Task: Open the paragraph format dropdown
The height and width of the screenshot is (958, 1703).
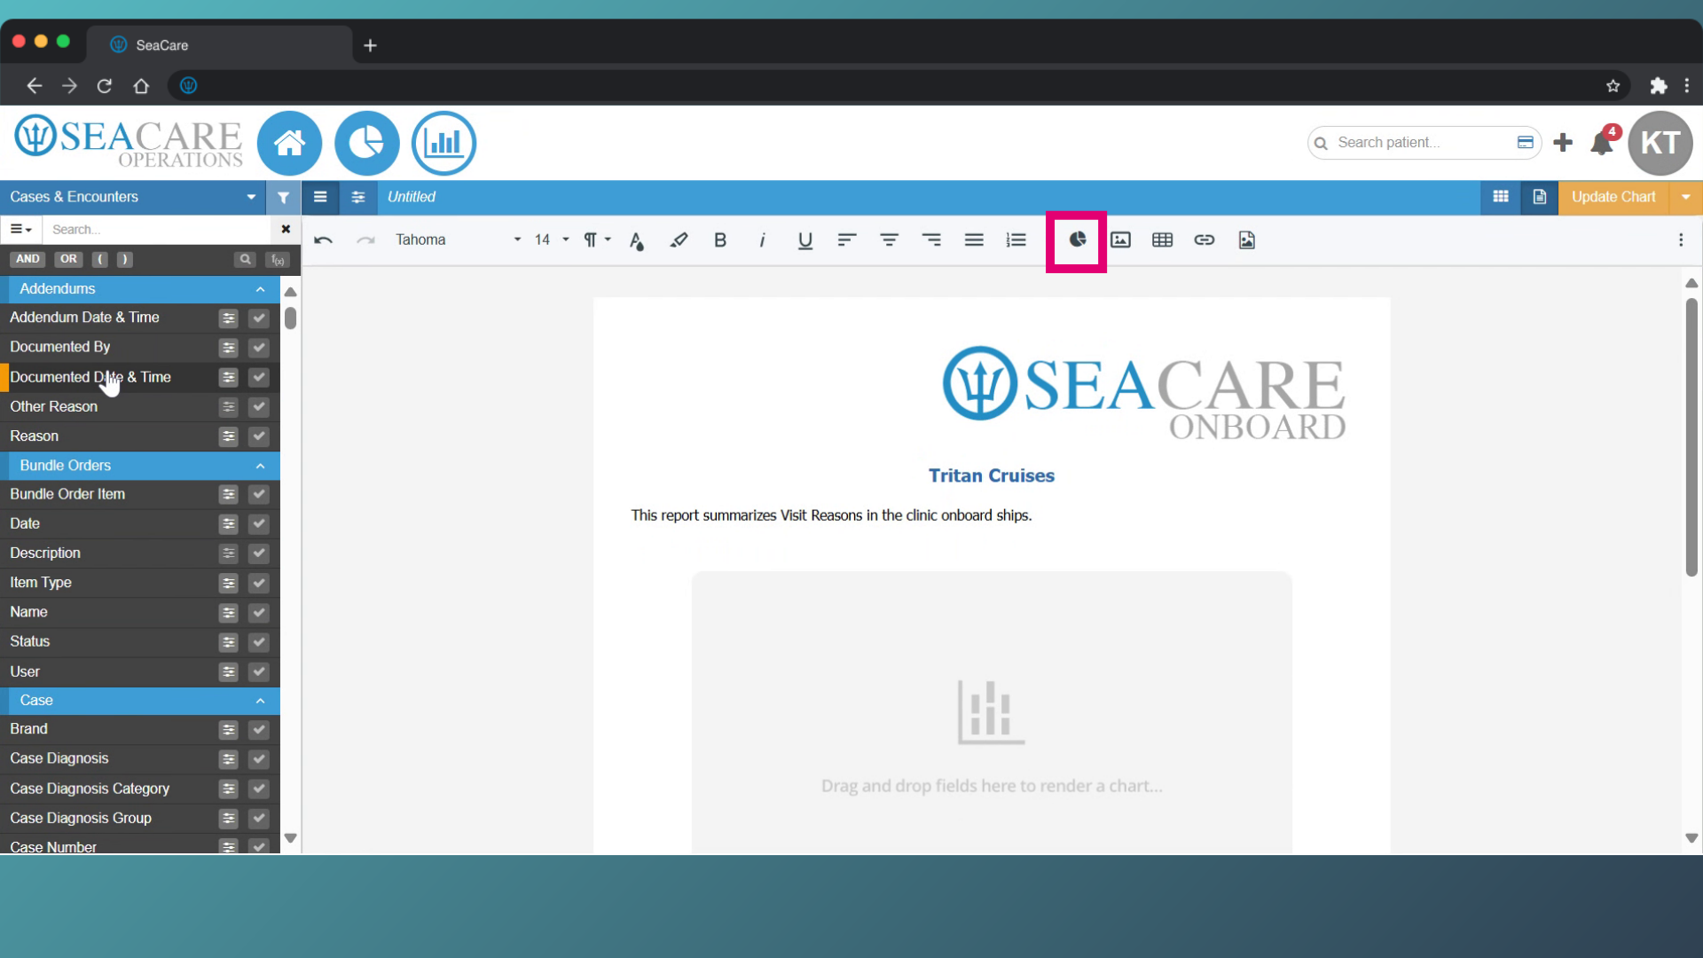Action: pyautogui.click(x=597, y=240)
